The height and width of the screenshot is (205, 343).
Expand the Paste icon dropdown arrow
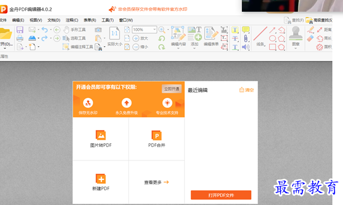pos(104,38)
